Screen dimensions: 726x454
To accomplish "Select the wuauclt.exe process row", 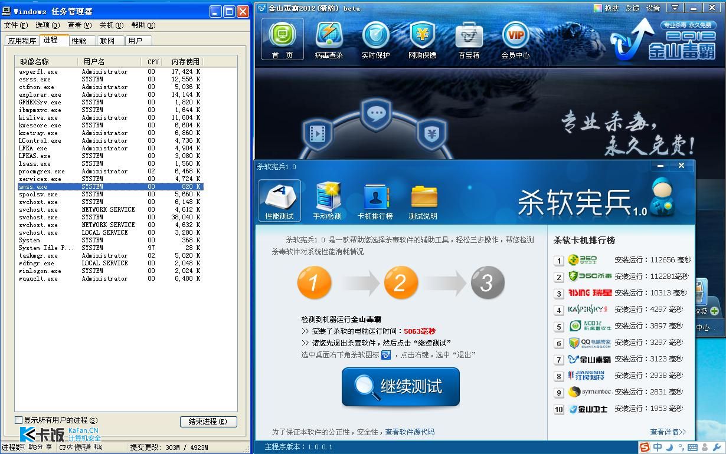I will tap(110, 278).
